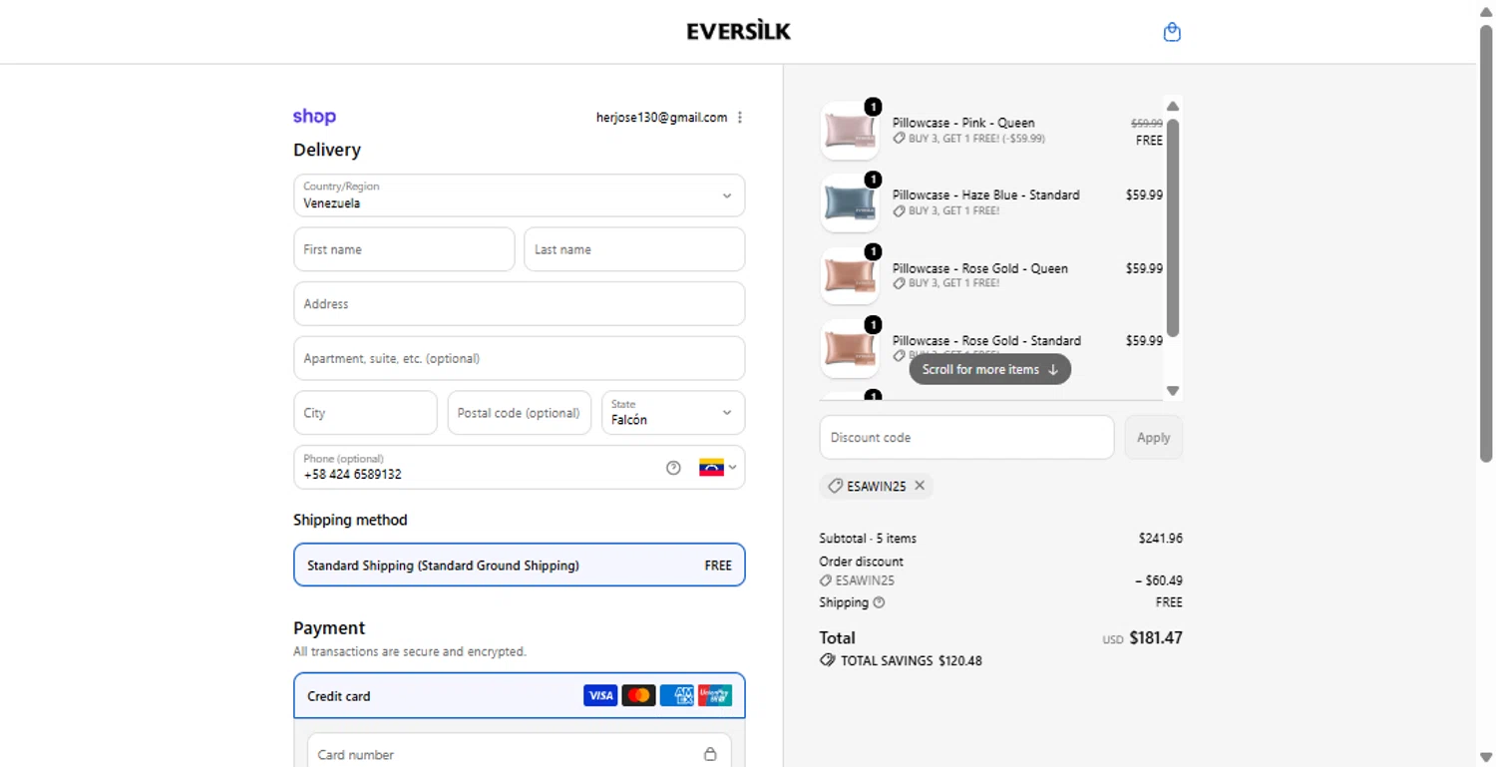This screenshot has width=1496, height=767.
Task: Click the order items scrollbar up arrow
Action: pos(1173,106)
